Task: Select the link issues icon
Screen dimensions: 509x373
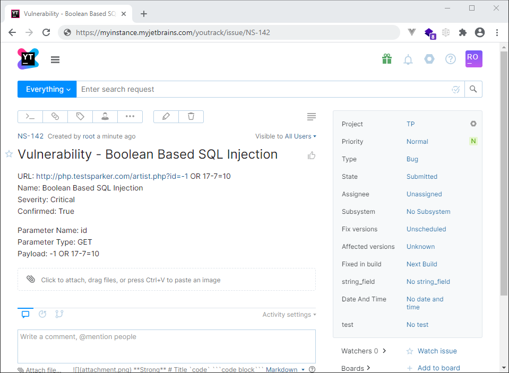Action: pyautogui.click(x=55, y=116)
